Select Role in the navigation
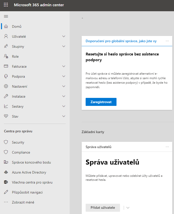Screen dimensions: 174x214 15,56
